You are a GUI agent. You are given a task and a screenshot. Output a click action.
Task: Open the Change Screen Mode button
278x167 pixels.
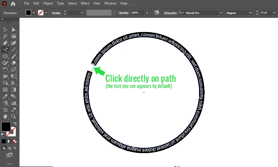pos(9,155)
